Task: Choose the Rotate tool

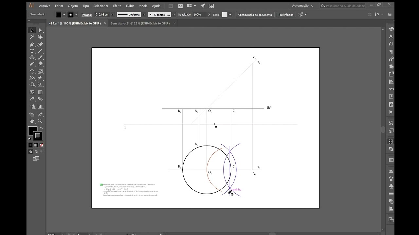Action: tap(32, 71)
